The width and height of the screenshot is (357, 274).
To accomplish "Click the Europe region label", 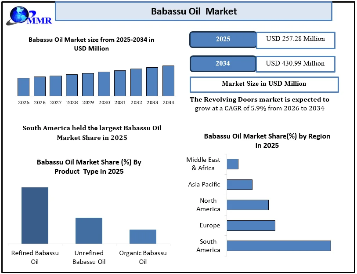I will (x=210, y=226).
